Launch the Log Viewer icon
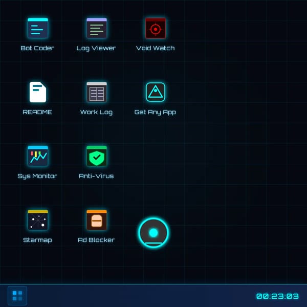Screen dimensions: 307x307 [x=97, y=28]
